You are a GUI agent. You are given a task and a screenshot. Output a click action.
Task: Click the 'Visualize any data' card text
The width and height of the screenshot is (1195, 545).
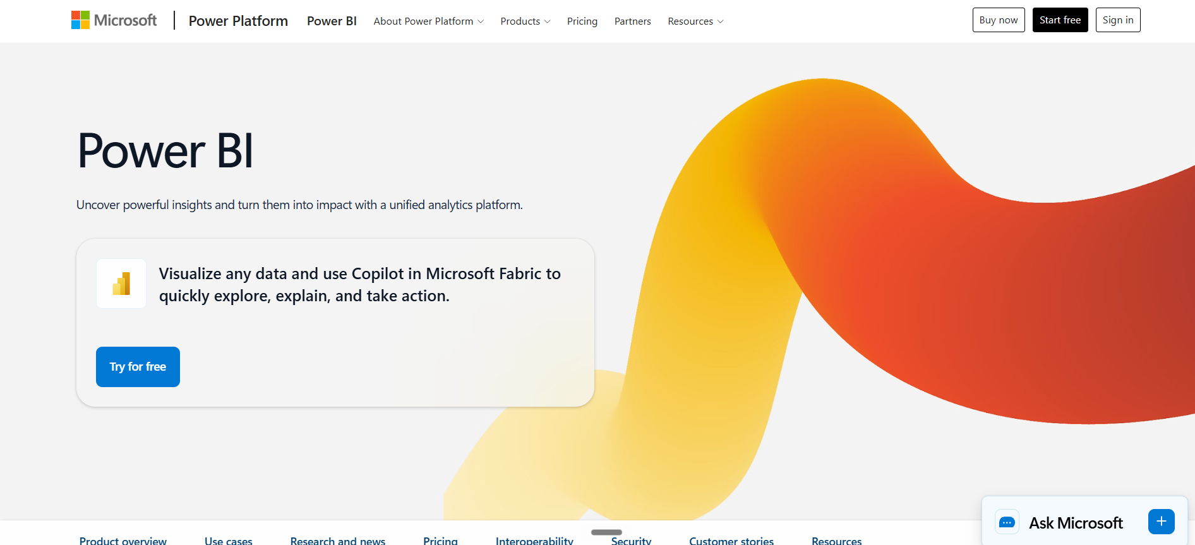pos(360,285)
